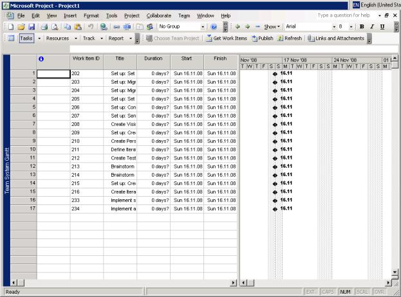This screenshot has width=401, height=297.
Task: Open the Team menu
Action: pos(184,16)
